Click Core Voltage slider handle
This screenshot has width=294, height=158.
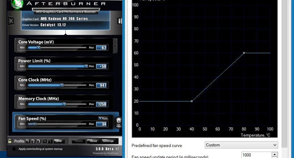pyautogui.click(x=39, y=47)
